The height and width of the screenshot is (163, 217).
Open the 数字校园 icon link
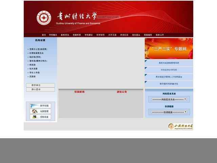tap(40, 106)
